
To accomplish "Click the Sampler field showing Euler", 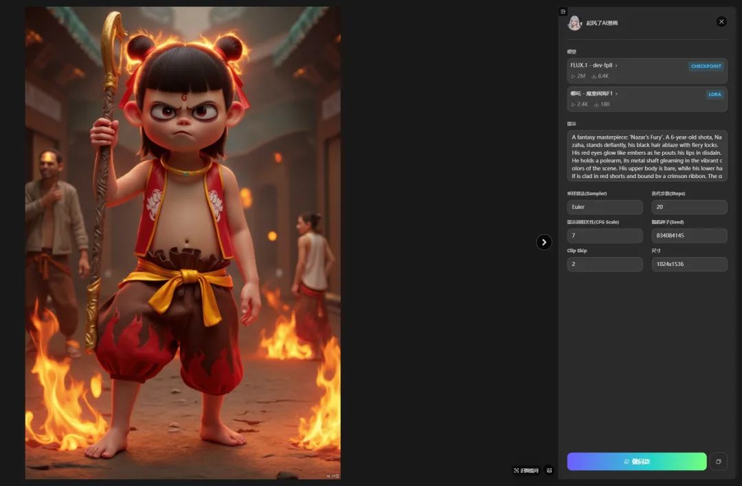I will [605, 207].
